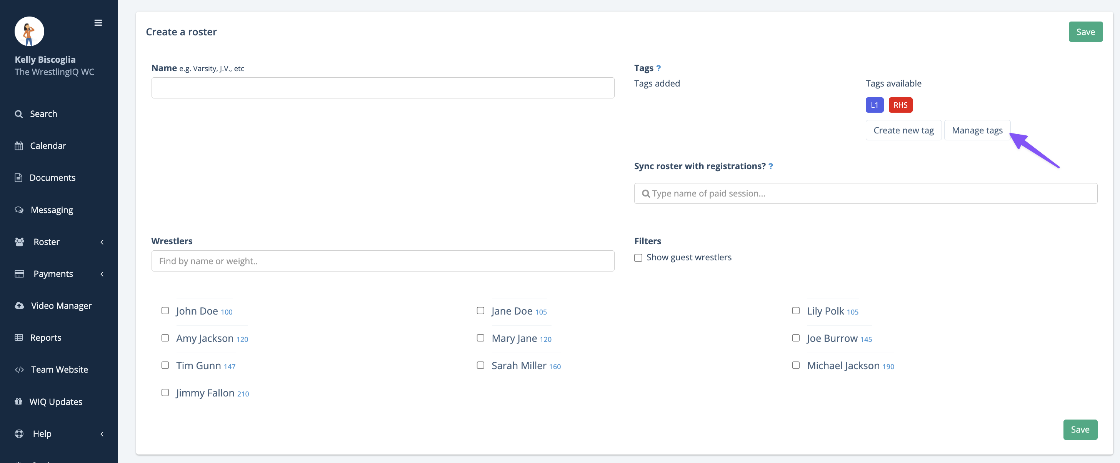Open Video Manager in sidebar menu
Viewport: 1120px width, 463px height.
[x=61, y=306]
